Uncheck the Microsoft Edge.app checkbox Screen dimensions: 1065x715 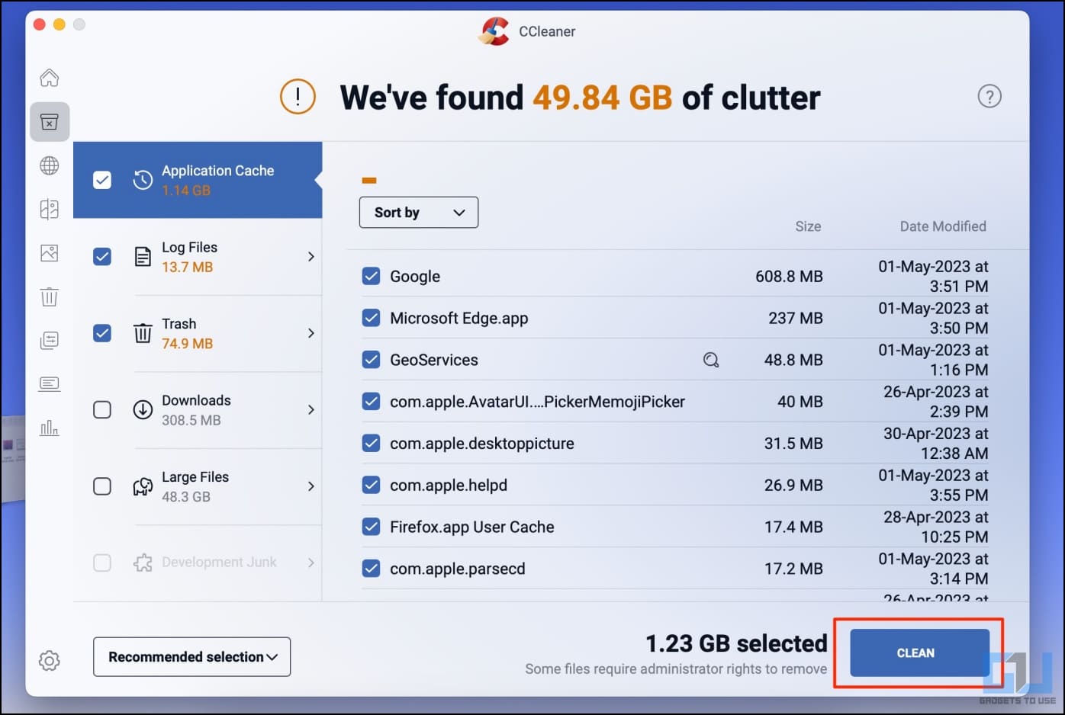[371, 318]
